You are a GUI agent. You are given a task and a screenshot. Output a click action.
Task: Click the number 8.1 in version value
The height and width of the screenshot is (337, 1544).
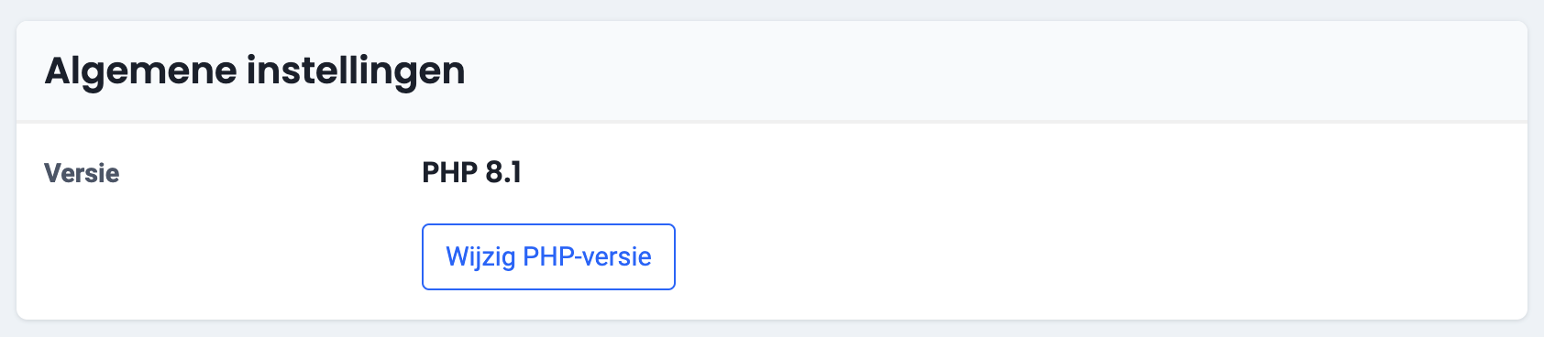[503, 172]
